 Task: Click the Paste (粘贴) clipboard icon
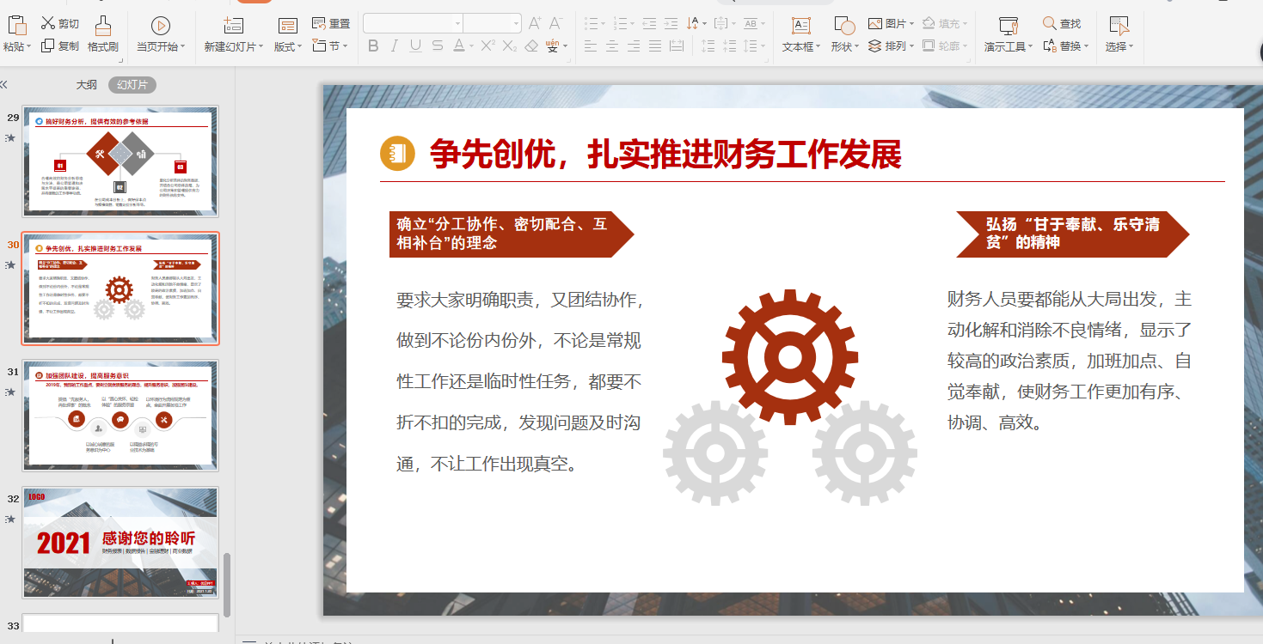click(16, 25)
